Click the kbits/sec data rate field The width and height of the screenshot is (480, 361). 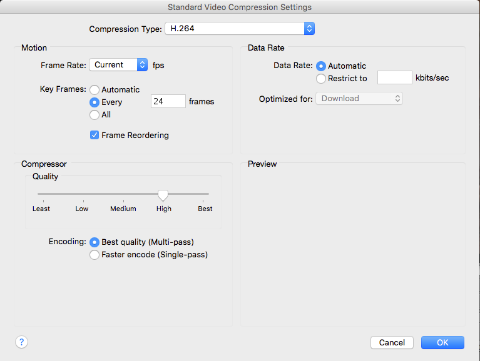tap(395, 77)
